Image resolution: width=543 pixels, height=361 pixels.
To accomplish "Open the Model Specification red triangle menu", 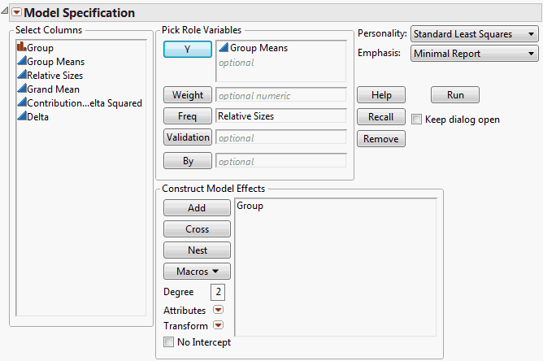I will tap(16, 13).
